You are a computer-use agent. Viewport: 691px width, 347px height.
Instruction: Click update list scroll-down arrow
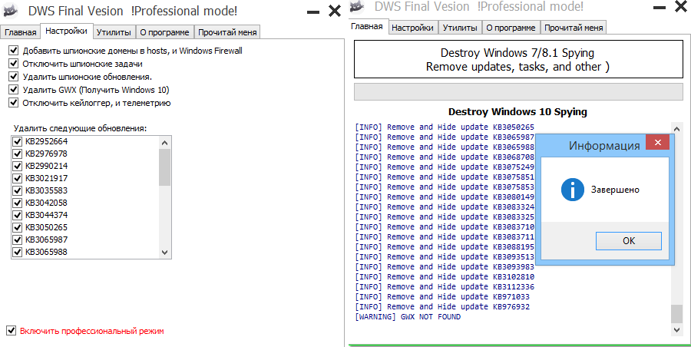point(165,253)
